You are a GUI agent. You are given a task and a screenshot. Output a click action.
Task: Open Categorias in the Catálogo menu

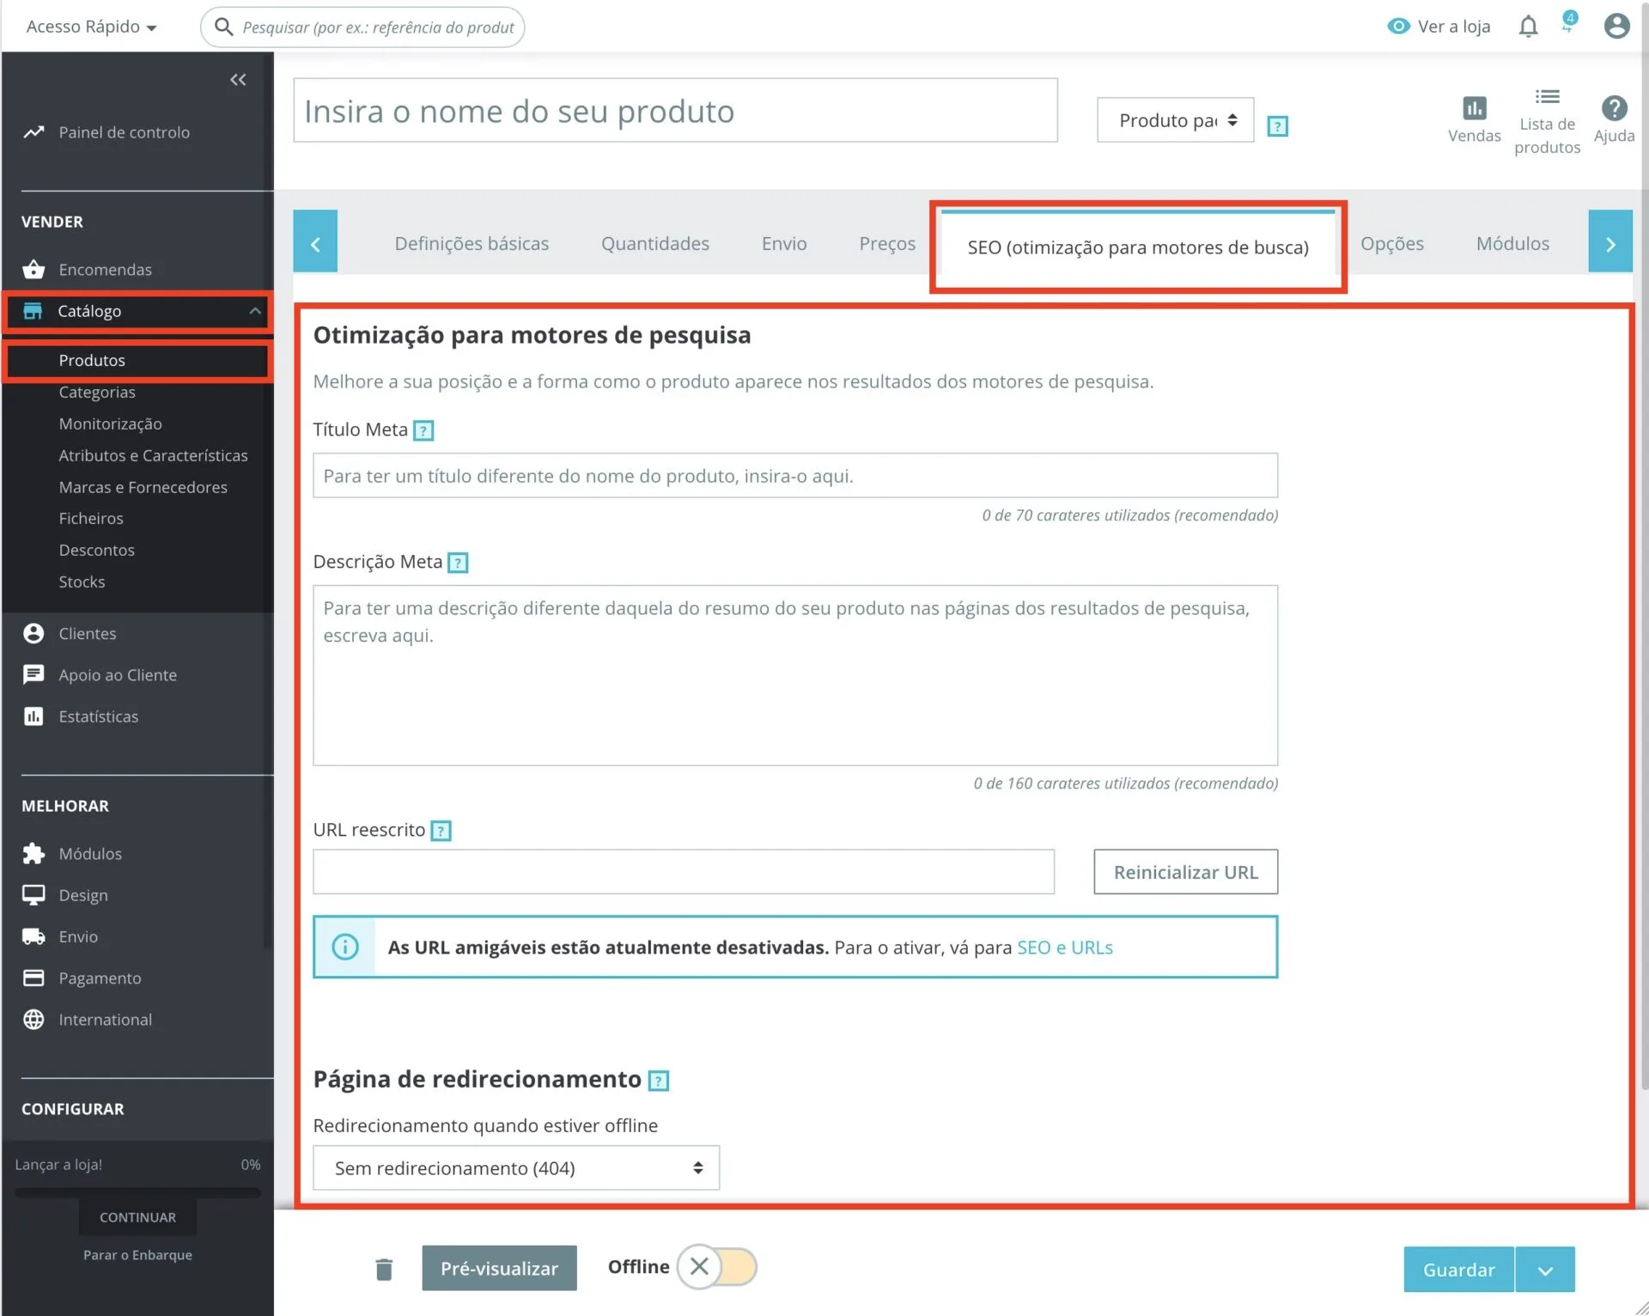[97, 393]
